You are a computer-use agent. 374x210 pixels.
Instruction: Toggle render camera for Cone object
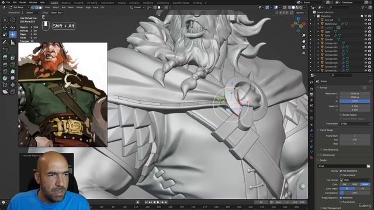[x=369, y=36]
